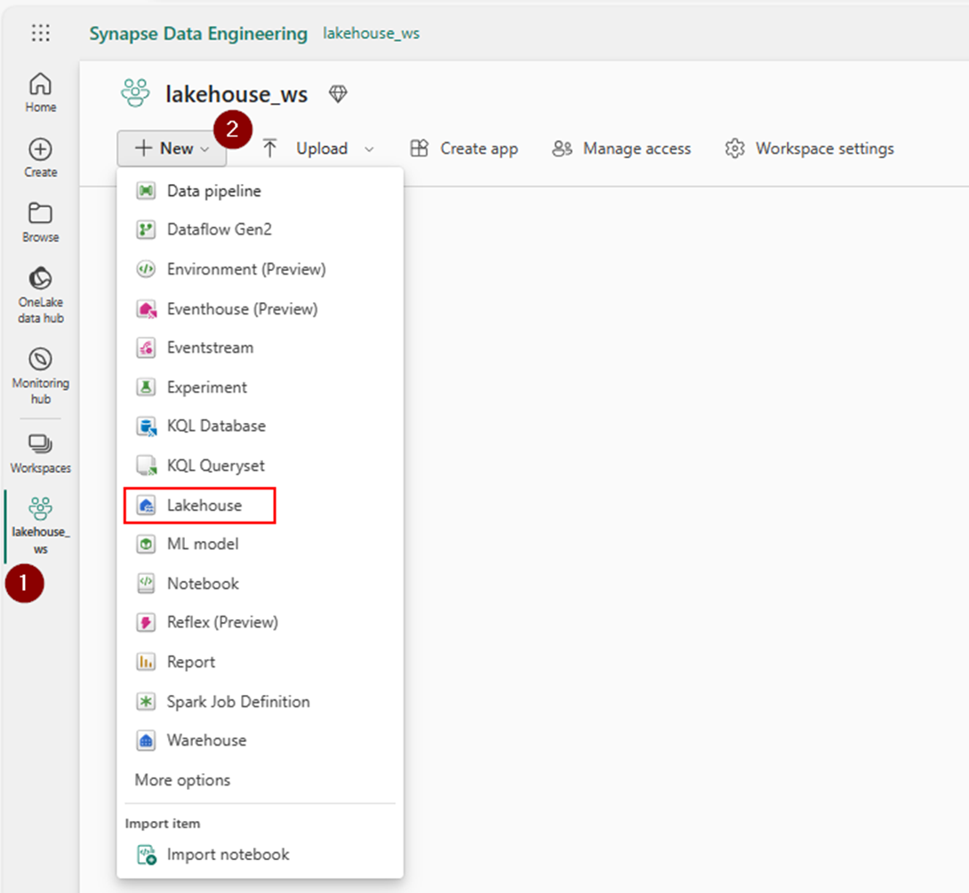The height and width of the screenshot is (893, 969).
Task: Click the Upload button label
Action: [x=322, y=149]
